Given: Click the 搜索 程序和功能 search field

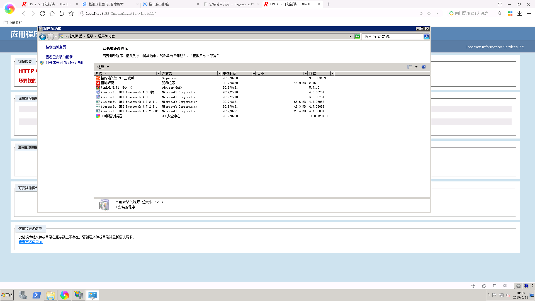Looking at the screenshot, I should tap(392, 37).
